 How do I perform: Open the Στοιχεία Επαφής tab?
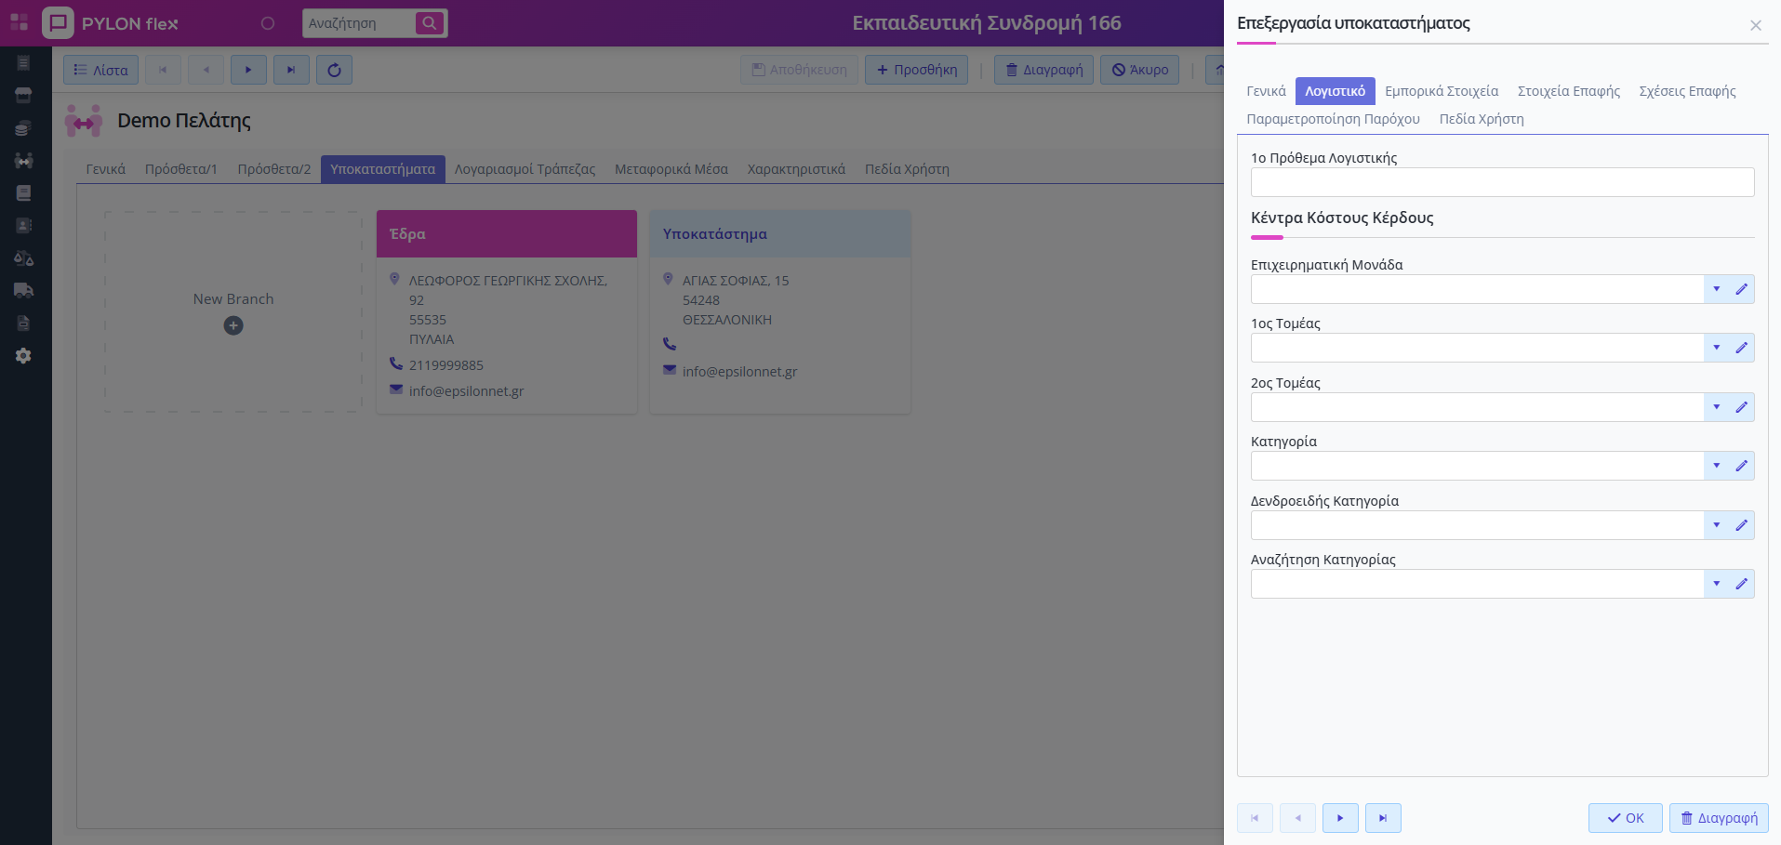coord(1568,91)
